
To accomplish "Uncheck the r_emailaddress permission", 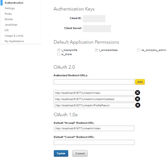I will (96, 50).
